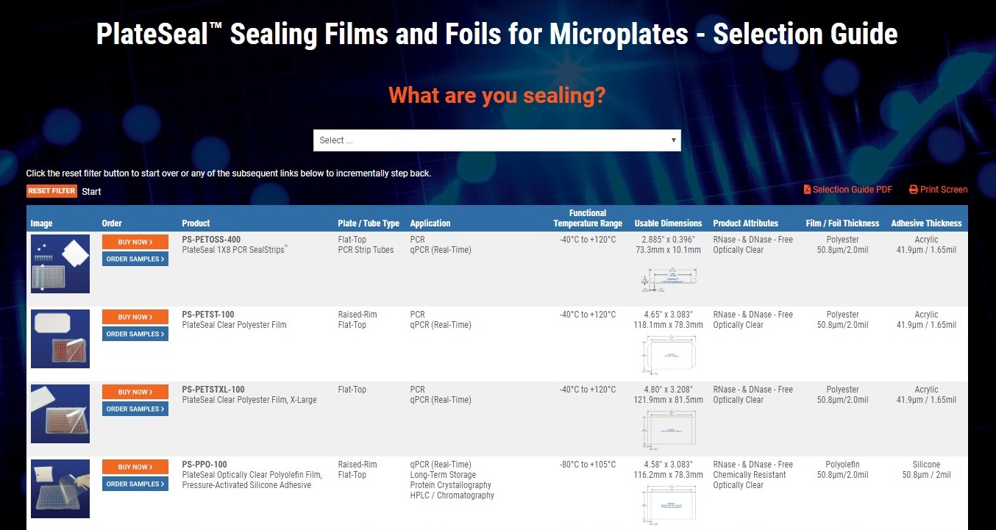Click 'PlateSeal Clear Polyester Film, X-Large' name

[x=249, y=400]
